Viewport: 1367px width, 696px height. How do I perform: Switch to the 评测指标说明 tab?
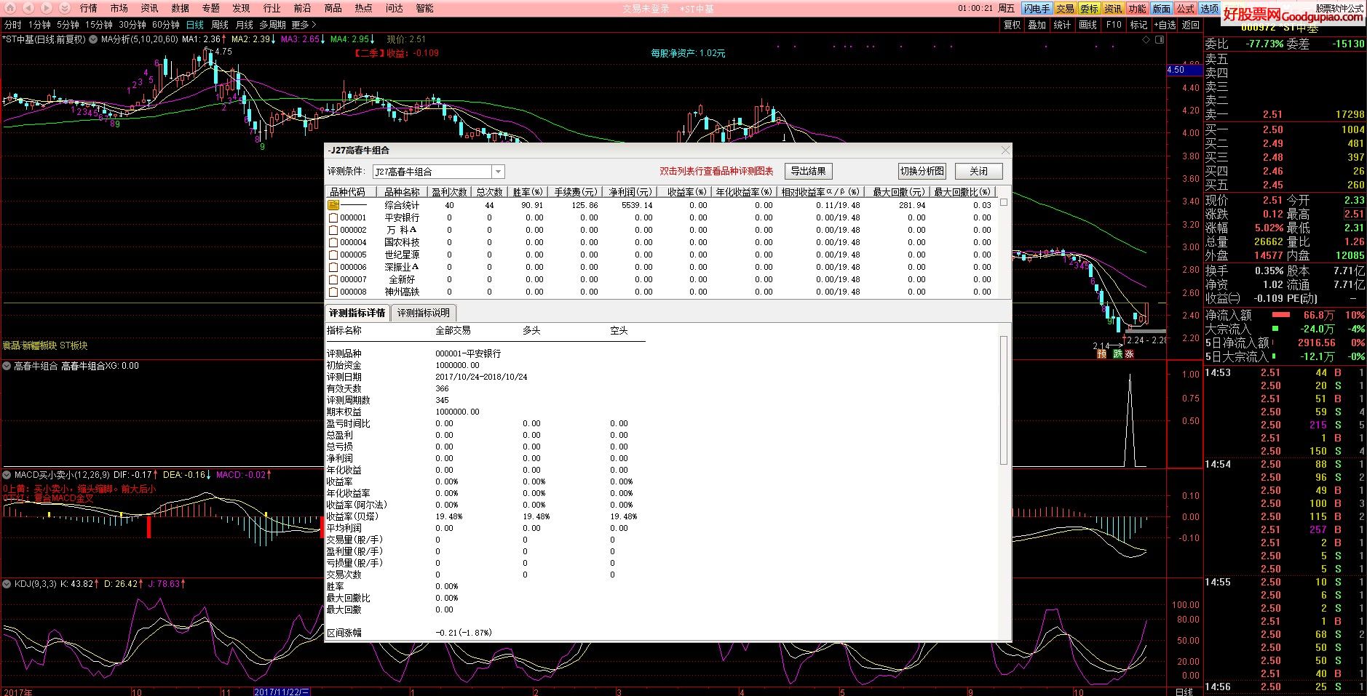(424, 313)
